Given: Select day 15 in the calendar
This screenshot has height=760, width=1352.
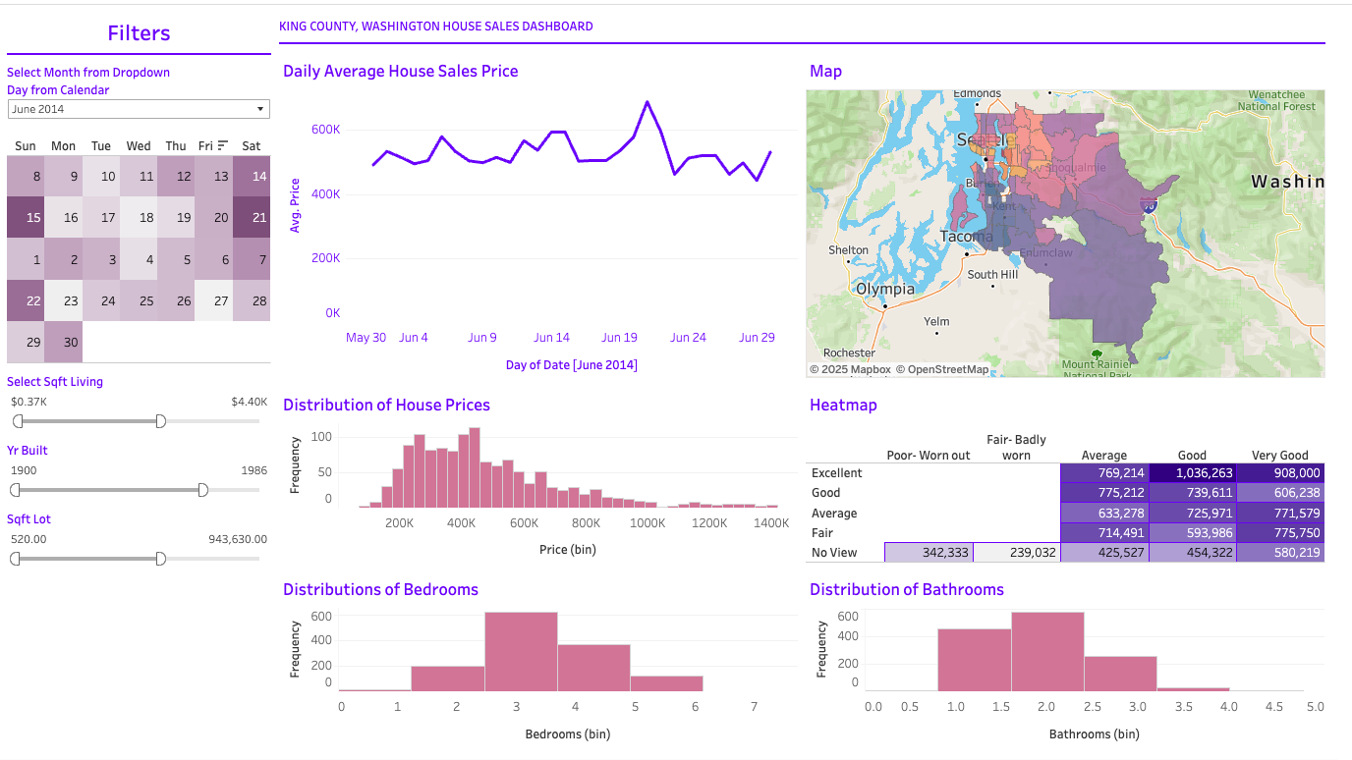Looking at the screenshot, I should pyautogui.click(x=26, y=218).
